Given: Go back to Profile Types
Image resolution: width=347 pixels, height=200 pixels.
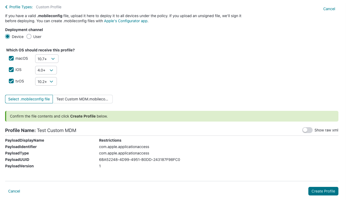Looking at the screenshot, I should (21, 7).
